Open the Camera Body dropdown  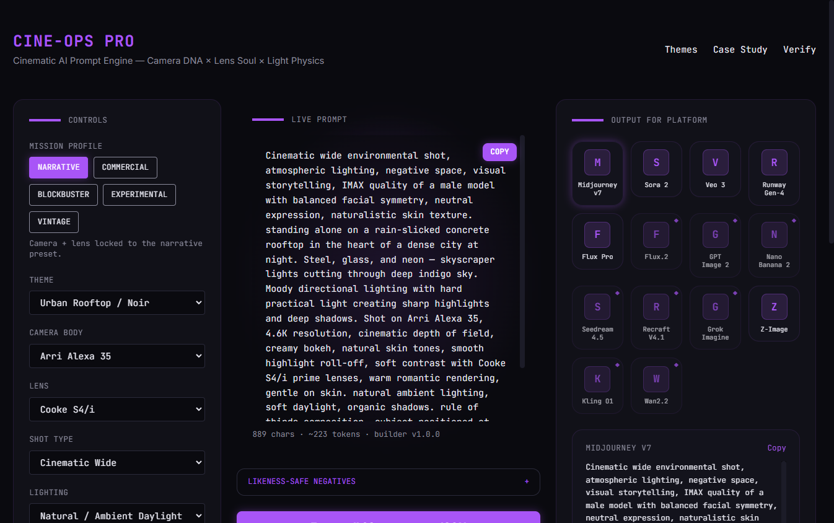pyautogui.click(x=117, y=356)
